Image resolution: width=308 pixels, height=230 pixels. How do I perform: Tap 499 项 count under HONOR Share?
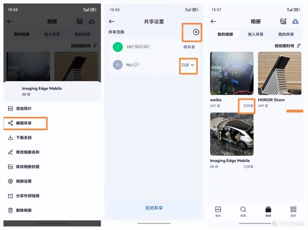point(263,106)
